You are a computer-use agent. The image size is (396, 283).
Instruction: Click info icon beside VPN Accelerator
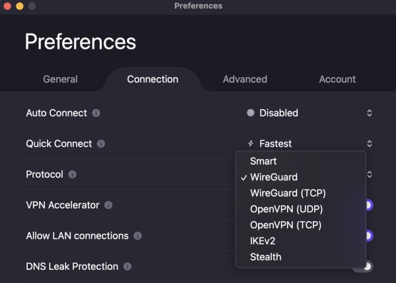(108, 205)
